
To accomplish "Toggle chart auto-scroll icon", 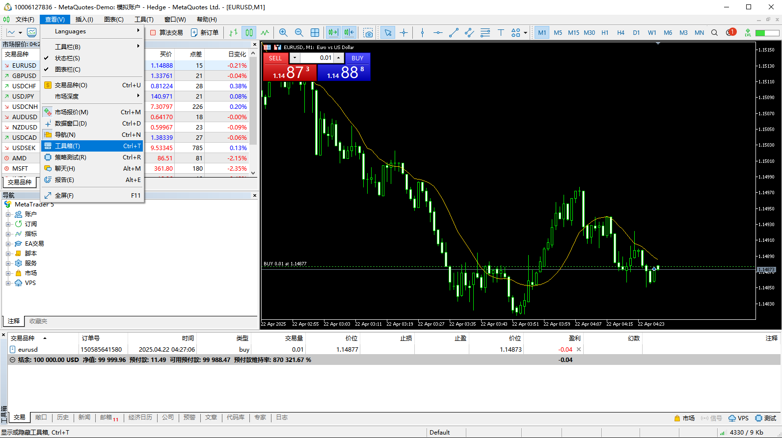I will [x=333, y=32].
